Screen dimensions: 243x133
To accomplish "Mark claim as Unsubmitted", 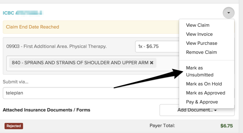I will 200,71.
